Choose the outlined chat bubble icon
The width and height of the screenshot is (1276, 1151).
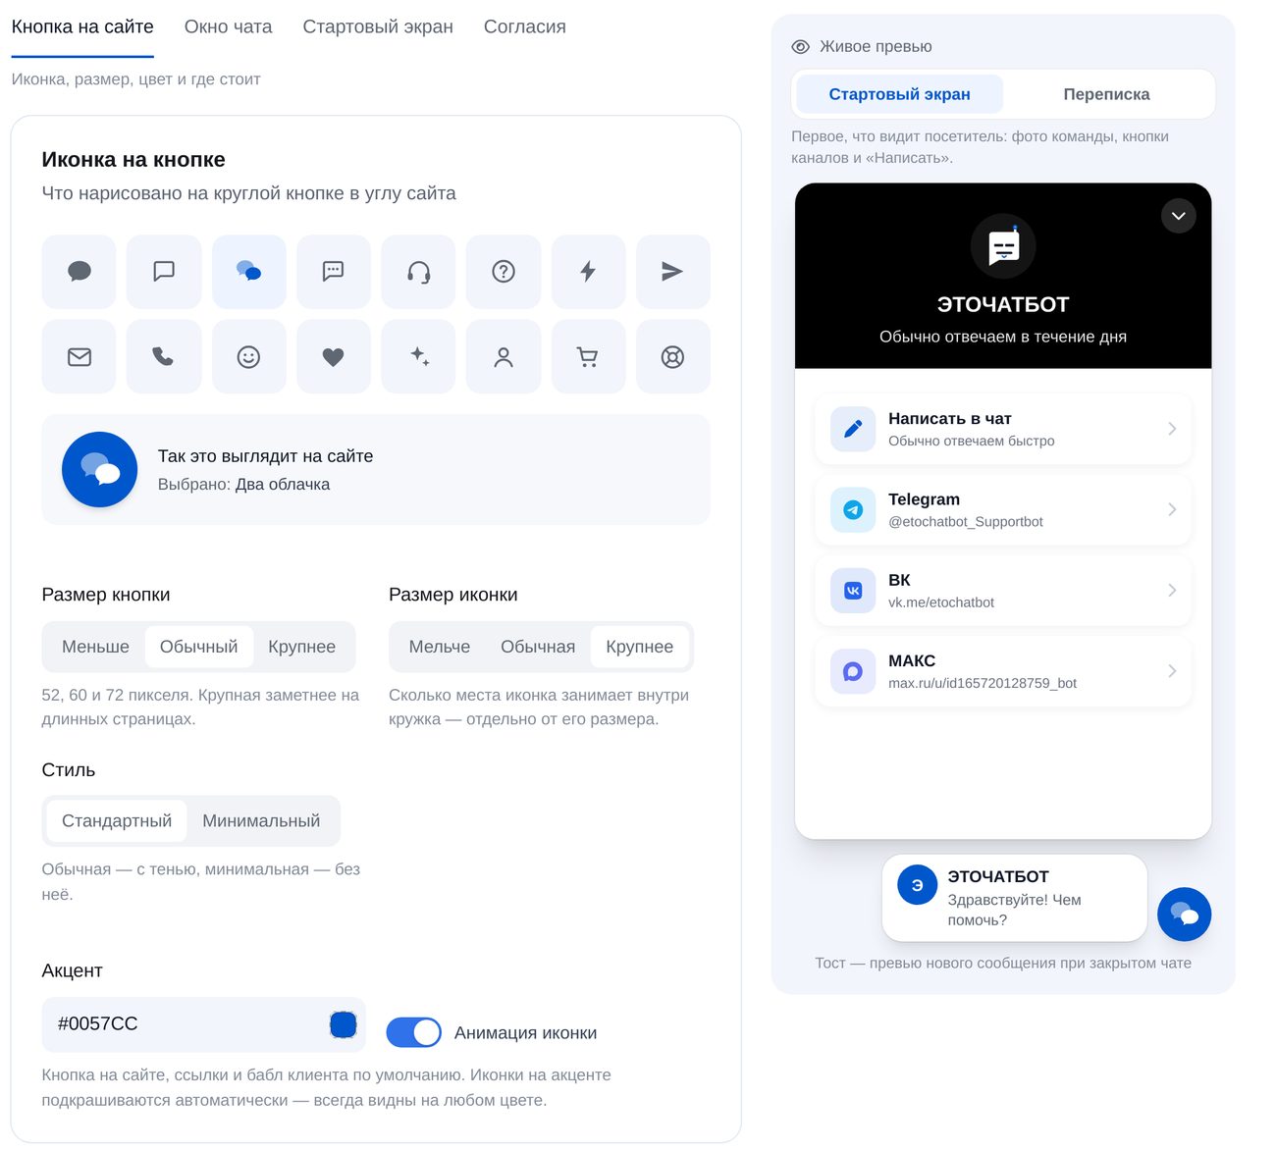tap(164, 272)
